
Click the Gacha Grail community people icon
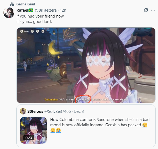(x=12, y=4)
